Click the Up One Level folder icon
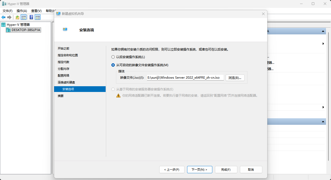 (x=17, y=17)
